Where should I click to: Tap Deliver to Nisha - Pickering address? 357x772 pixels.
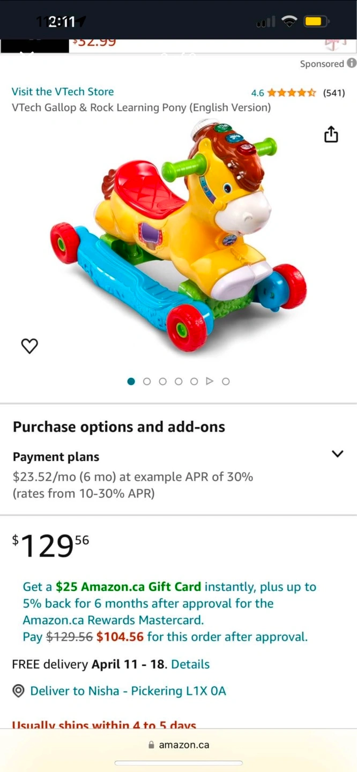(128, 691)
